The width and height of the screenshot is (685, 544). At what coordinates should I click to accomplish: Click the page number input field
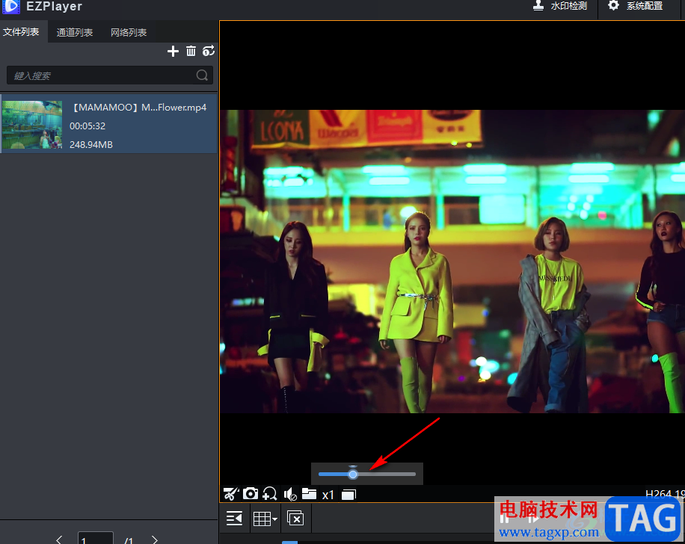tap(96, 538)
